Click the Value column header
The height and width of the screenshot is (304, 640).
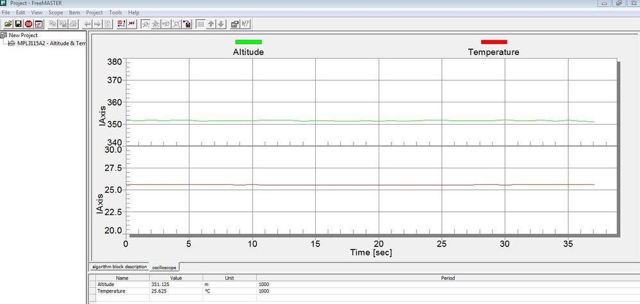point(176,278)
